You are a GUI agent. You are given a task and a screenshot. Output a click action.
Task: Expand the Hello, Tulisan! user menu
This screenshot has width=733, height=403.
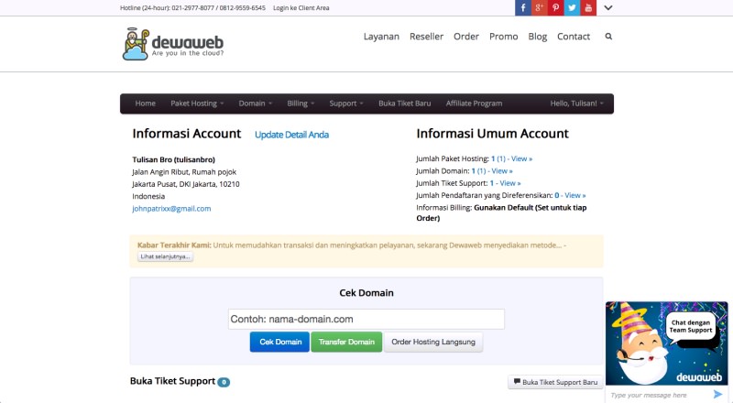[577, 103]
